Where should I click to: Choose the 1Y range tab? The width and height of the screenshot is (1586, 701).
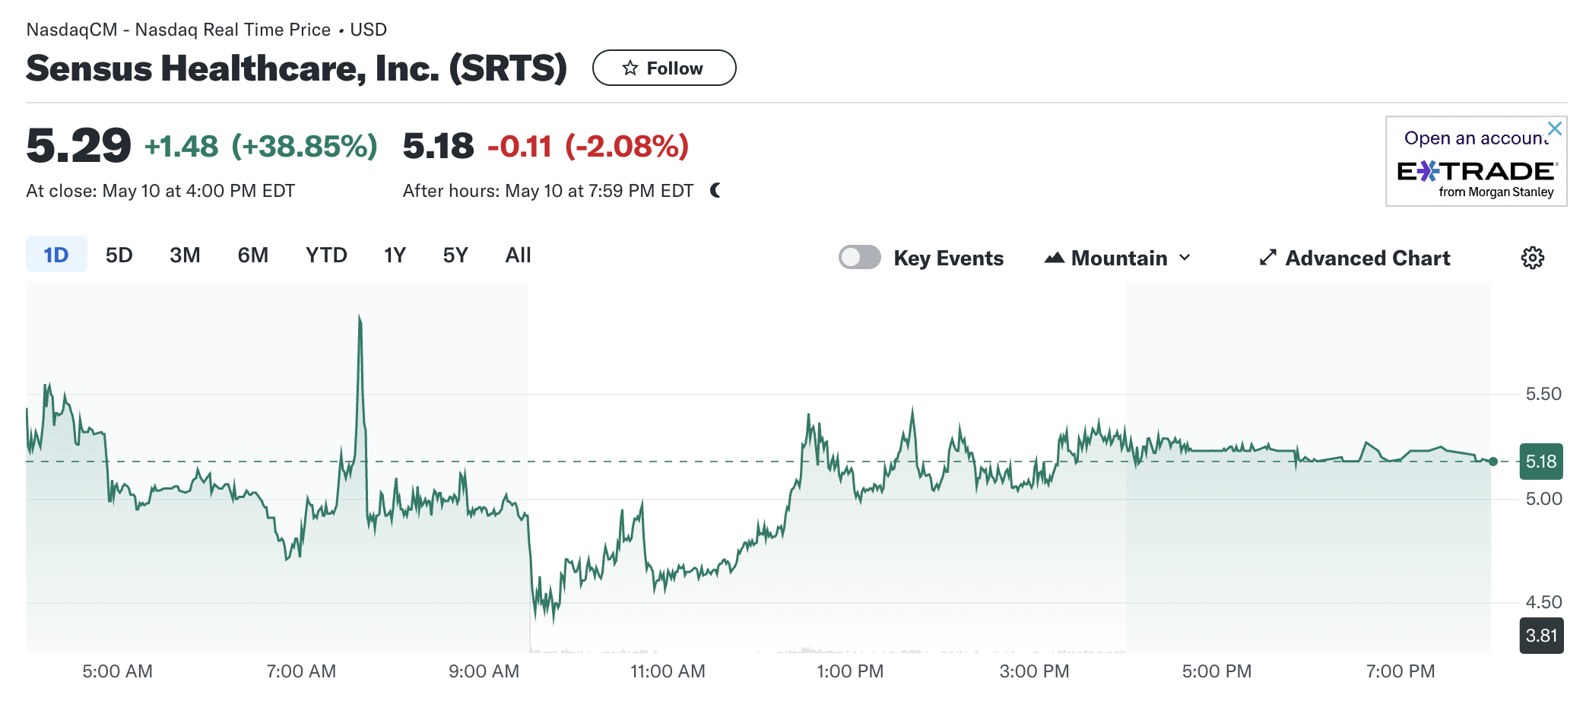(x=395, y=255)
